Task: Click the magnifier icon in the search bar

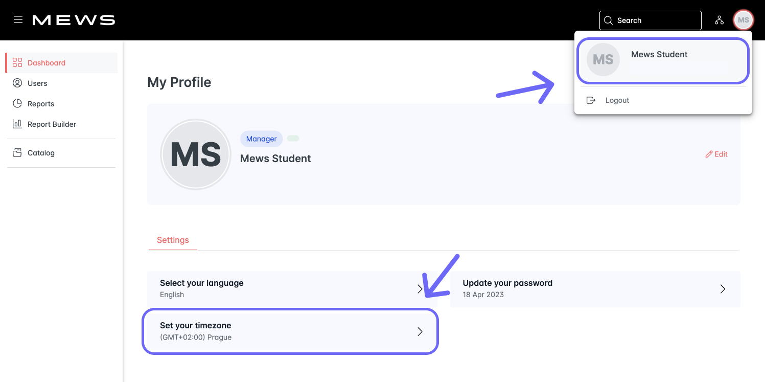Action: (x=608, y=20)
